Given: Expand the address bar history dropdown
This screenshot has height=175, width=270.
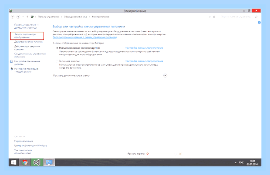Looking at the screenshot, I should point(209,17).
